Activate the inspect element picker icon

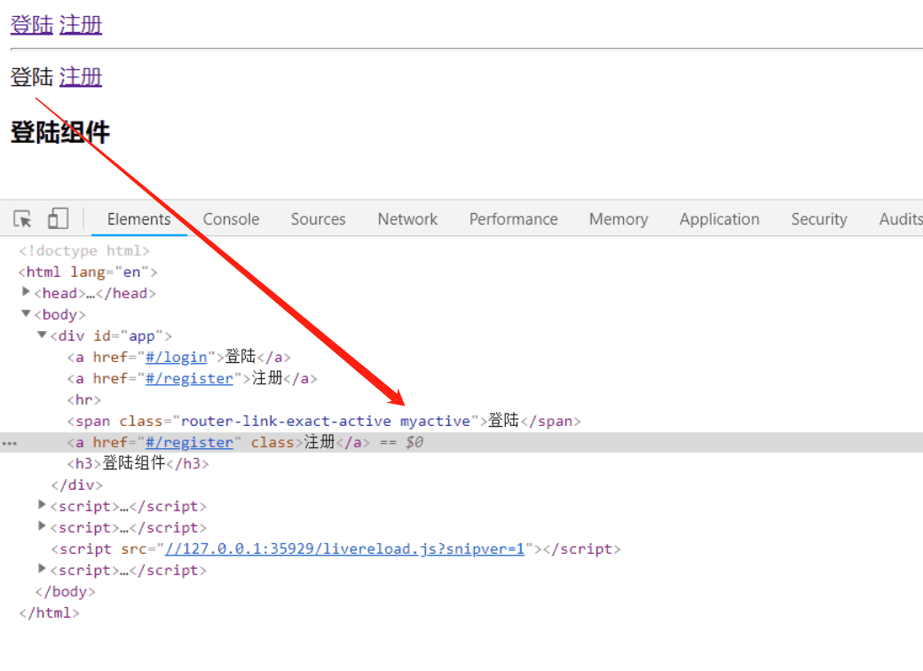coord(23,219)
